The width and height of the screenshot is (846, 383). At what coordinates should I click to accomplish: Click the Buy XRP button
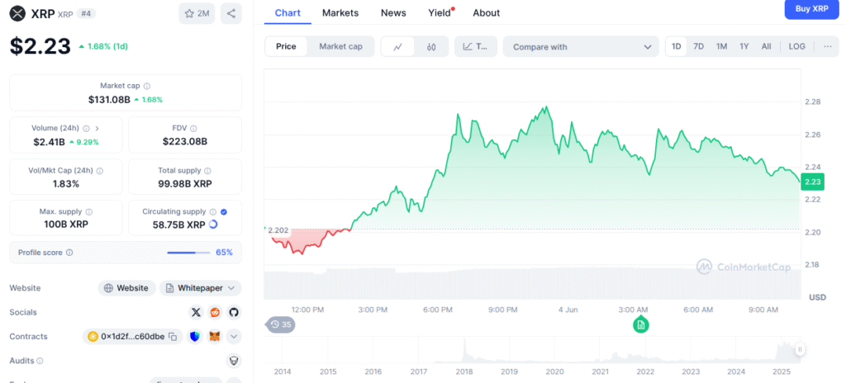point(812,8)
